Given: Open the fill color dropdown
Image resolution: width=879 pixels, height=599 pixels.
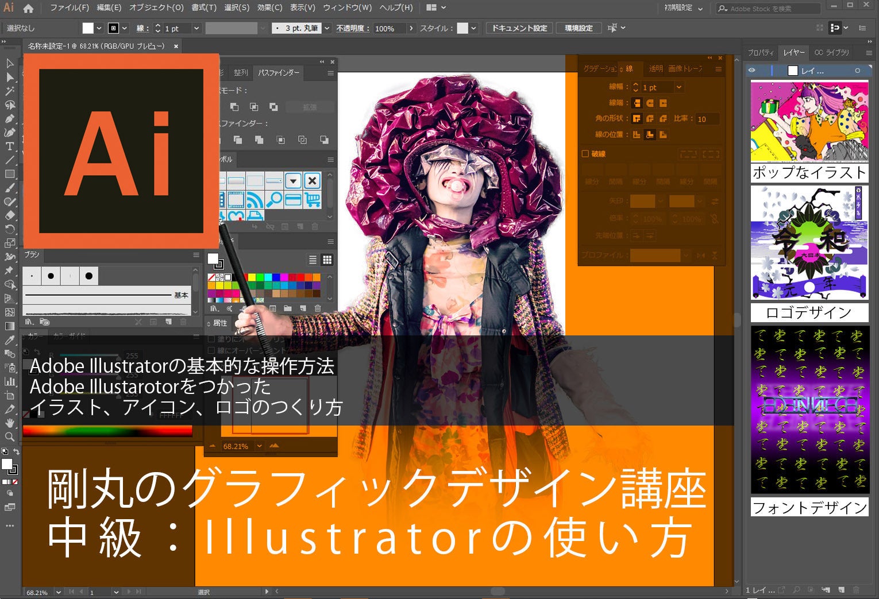Looking at the screenshot, I should [99, 28].
